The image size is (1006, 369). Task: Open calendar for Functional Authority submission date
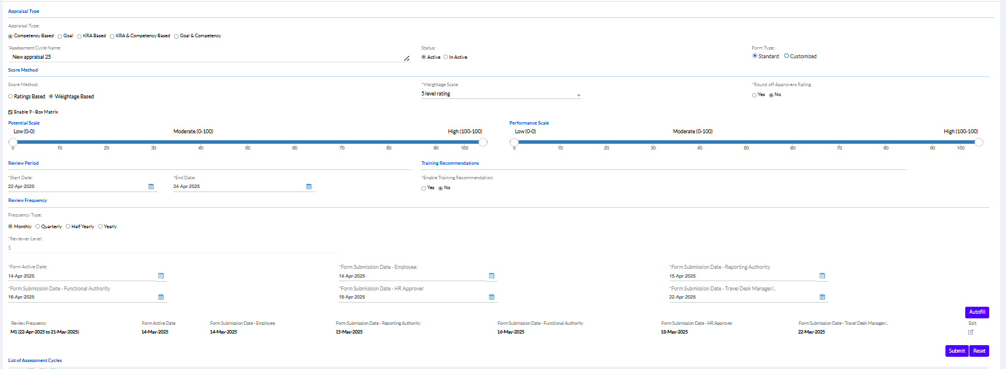point(161,297)
